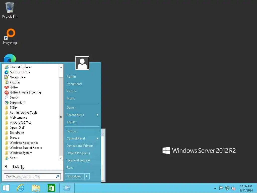
Task: Click the programs list scrollbar thumb
Action: click(x=61, y=117)
